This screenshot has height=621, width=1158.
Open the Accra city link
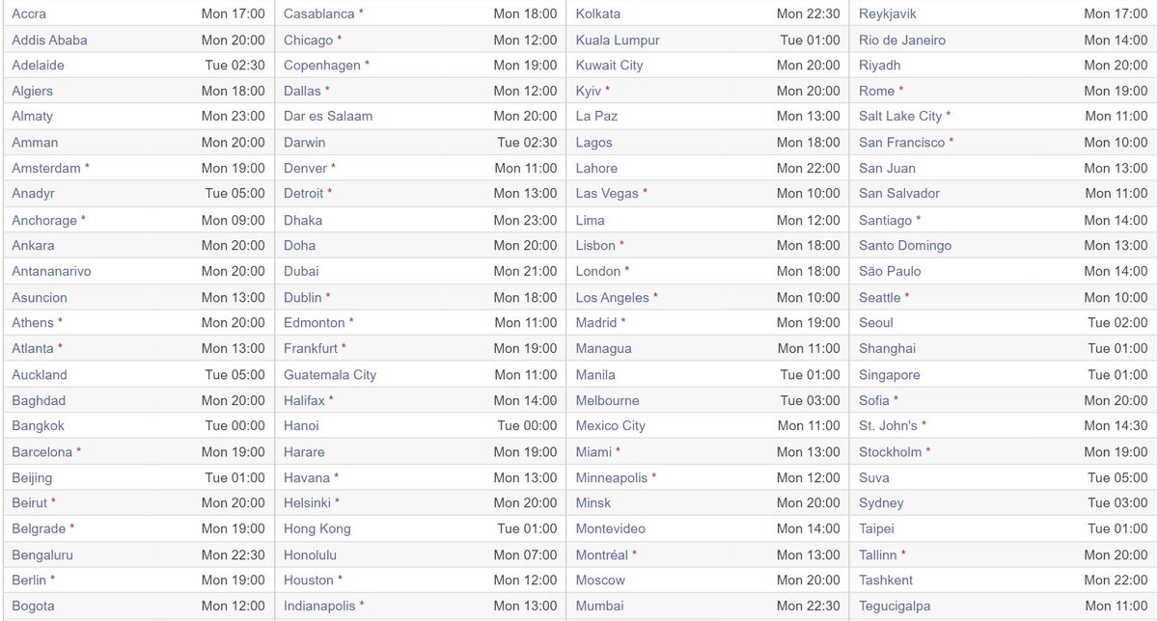pos(29,13)
